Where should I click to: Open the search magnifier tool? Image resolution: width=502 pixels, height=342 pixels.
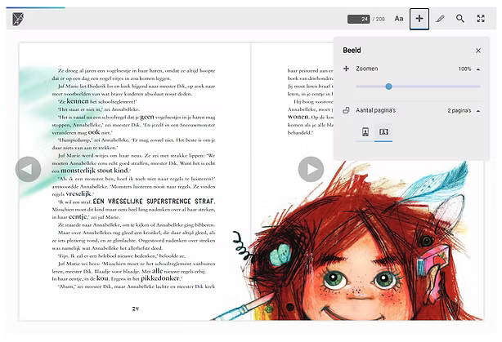(460, 19)
